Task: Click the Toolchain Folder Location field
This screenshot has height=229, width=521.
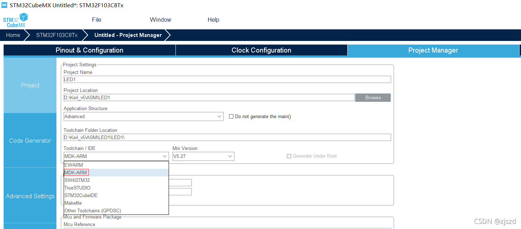Action: click(x=227, y=137)
